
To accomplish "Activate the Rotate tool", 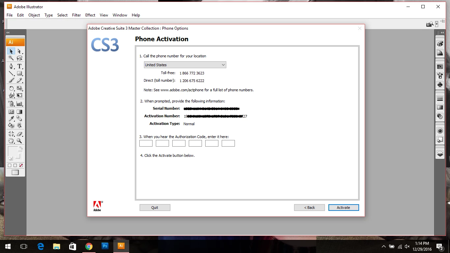I will coord(11,88).
